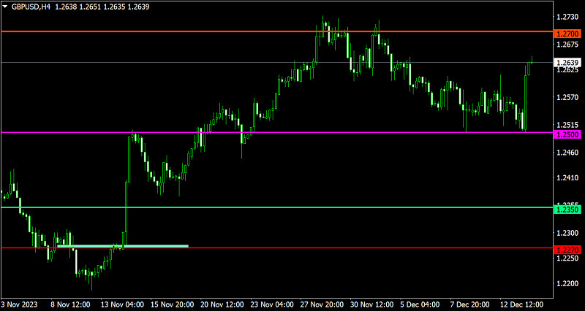Select the red 1.2270 price label
585x311 pixels.
pyautogui.click(x=568, y=250)
